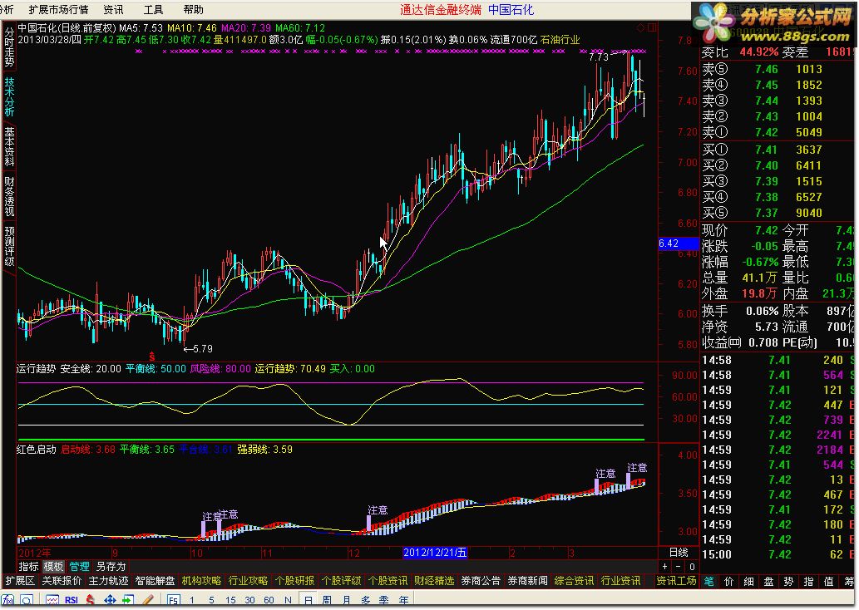Click the blue four-arrow move icon
Viewport: 859px width, 610px height.
pos(110,600)
